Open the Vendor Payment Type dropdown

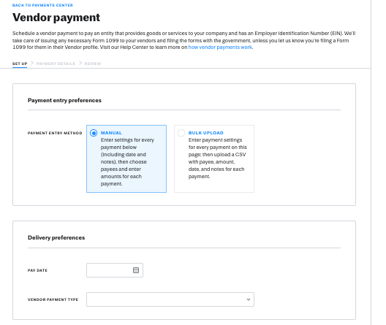(170, 299)
